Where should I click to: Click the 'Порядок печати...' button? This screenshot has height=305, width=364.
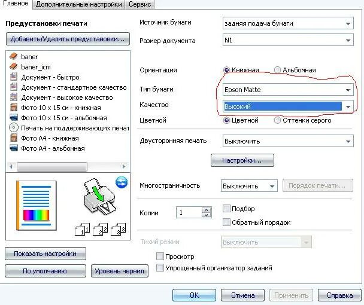pyautogui.click(x=317, y=185)
